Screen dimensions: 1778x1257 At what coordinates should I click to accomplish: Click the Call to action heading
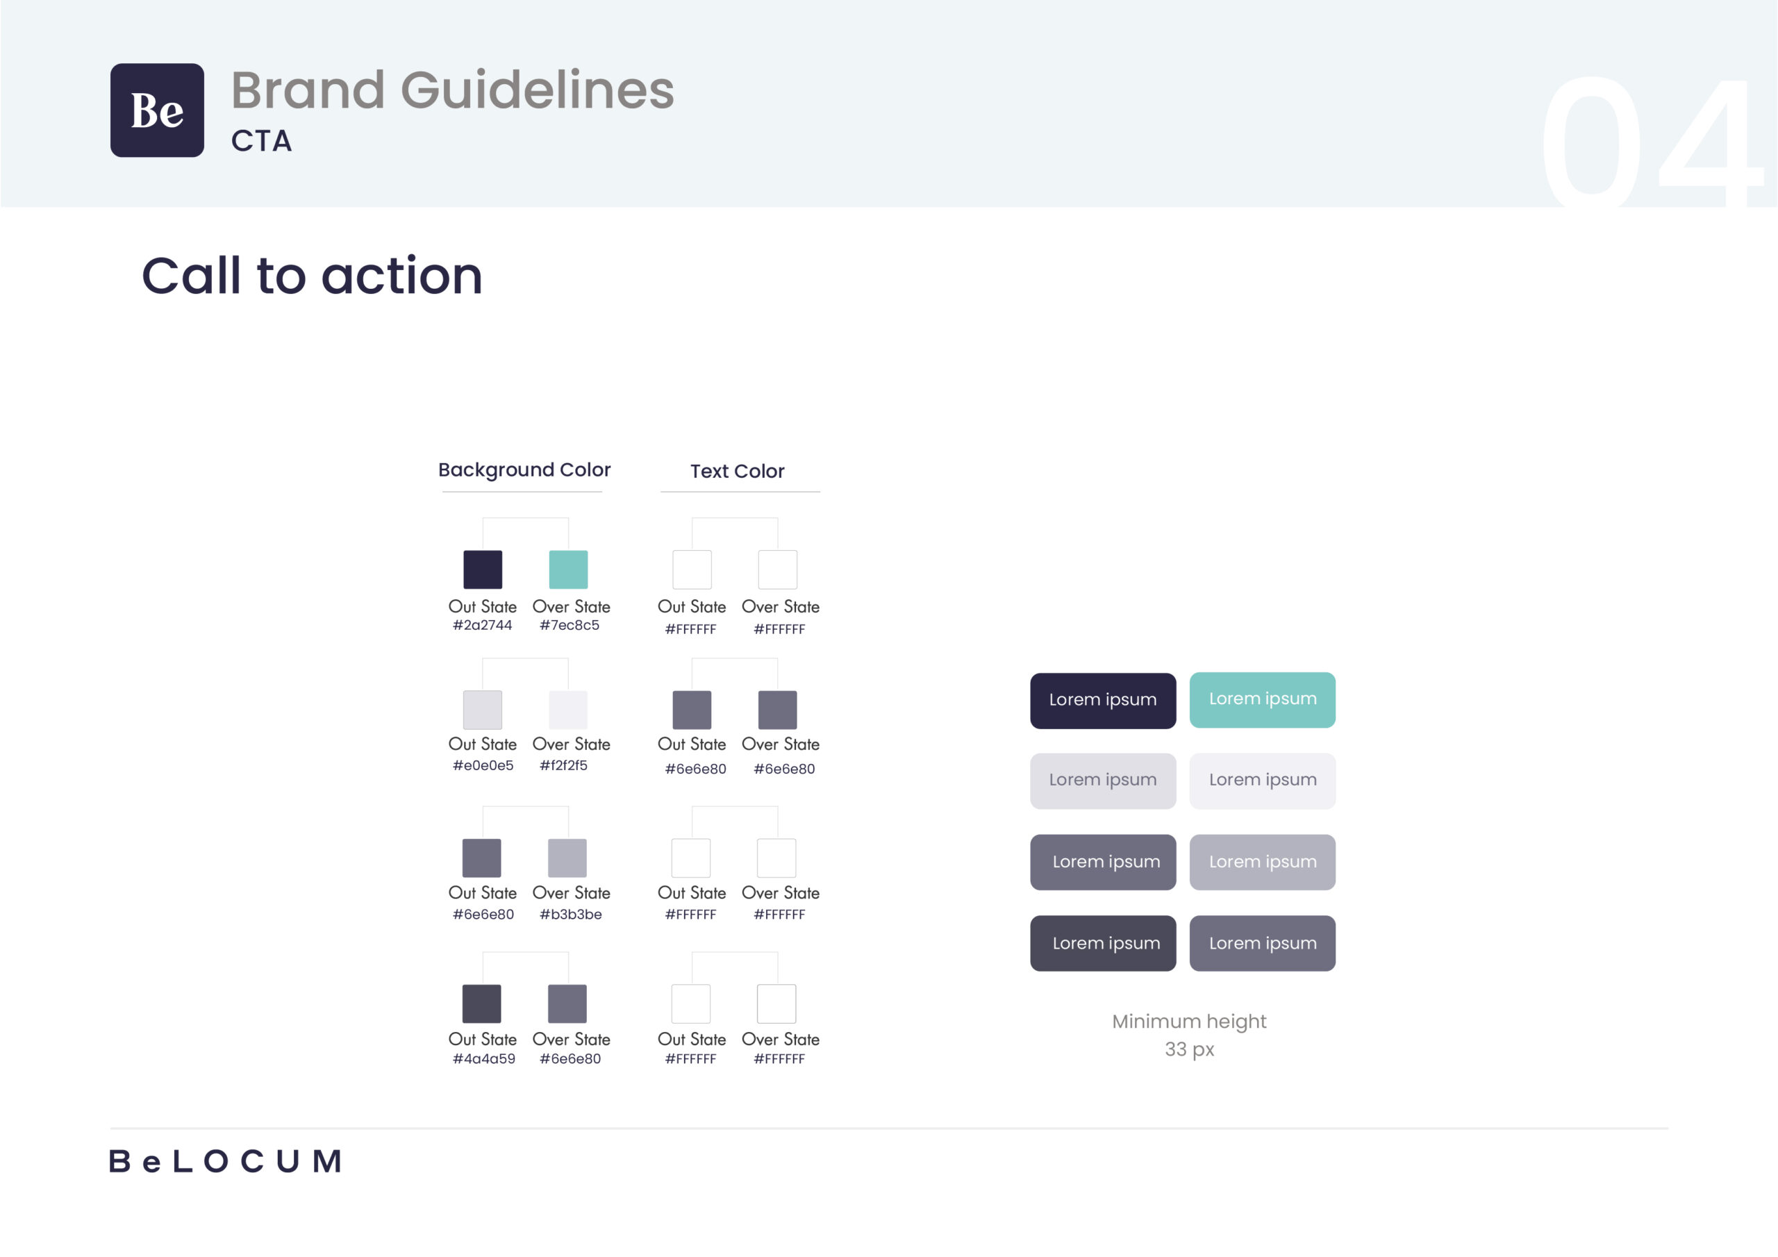click(312, 276)
